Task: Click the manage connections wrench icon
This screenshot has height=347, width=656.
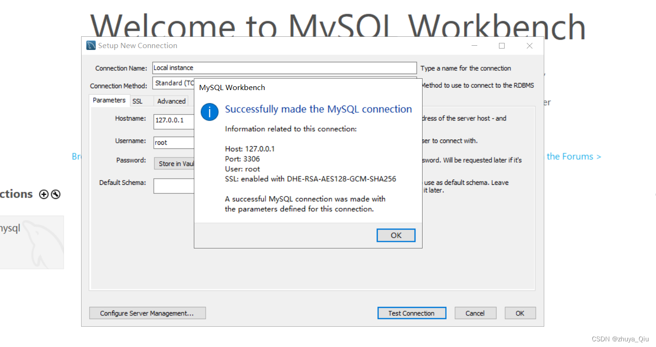Action: coord(56,194)
